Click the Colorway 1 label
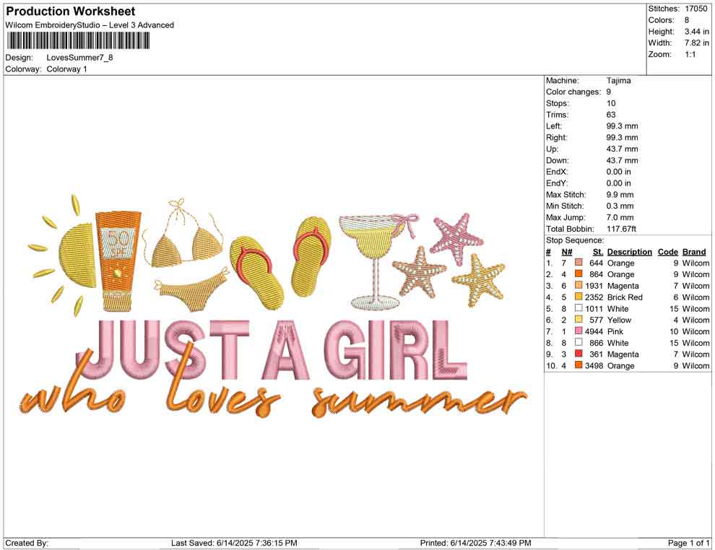The image size is (715, 550). coord(66,69)
